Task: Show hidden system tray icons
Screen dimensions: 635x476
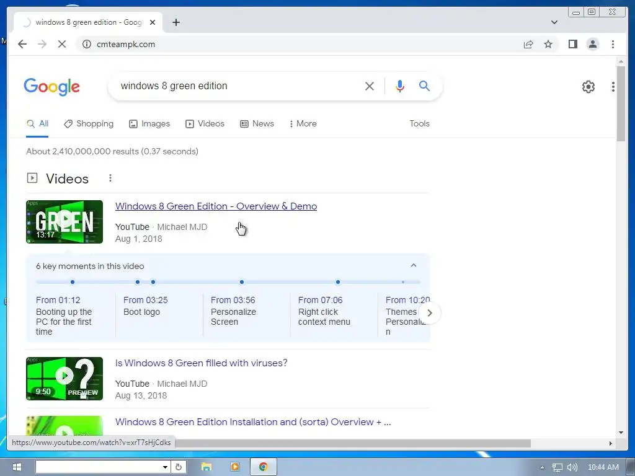Action: coord(542,467)
